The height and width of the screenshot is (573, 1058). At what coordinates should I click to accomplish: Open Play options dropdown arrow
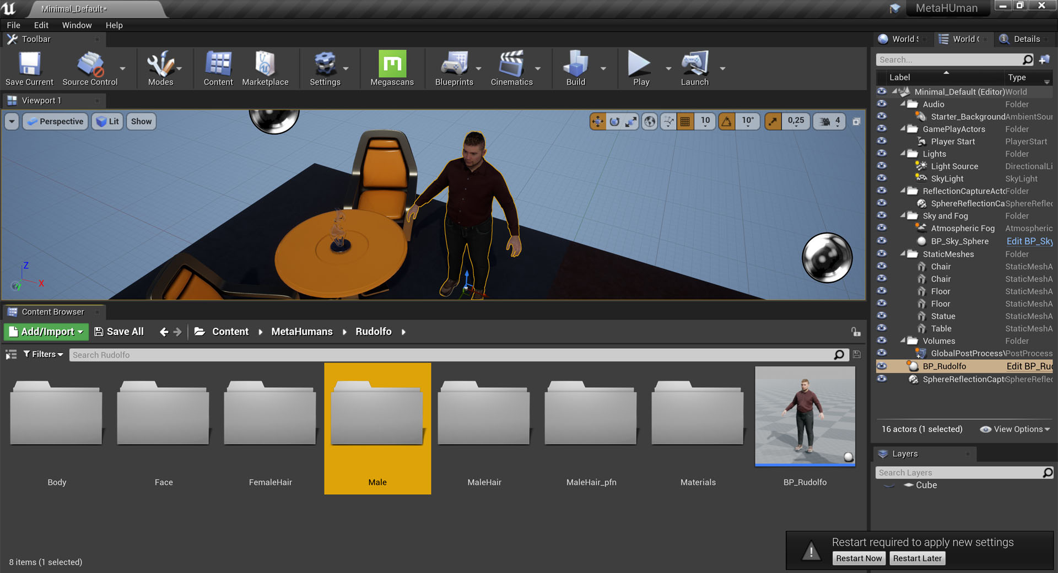(668, 68)
